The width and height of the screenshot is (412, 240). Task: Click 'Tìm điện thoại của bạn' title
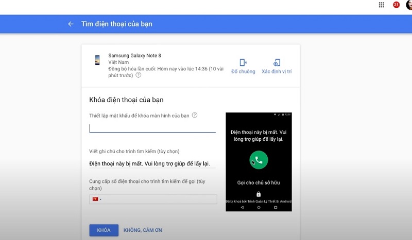[117, 24]
